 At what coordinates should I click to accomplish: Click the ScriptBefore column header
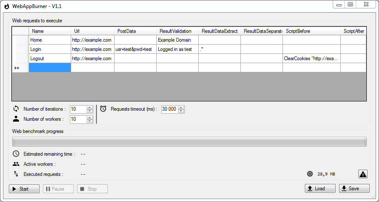[312, 31]
